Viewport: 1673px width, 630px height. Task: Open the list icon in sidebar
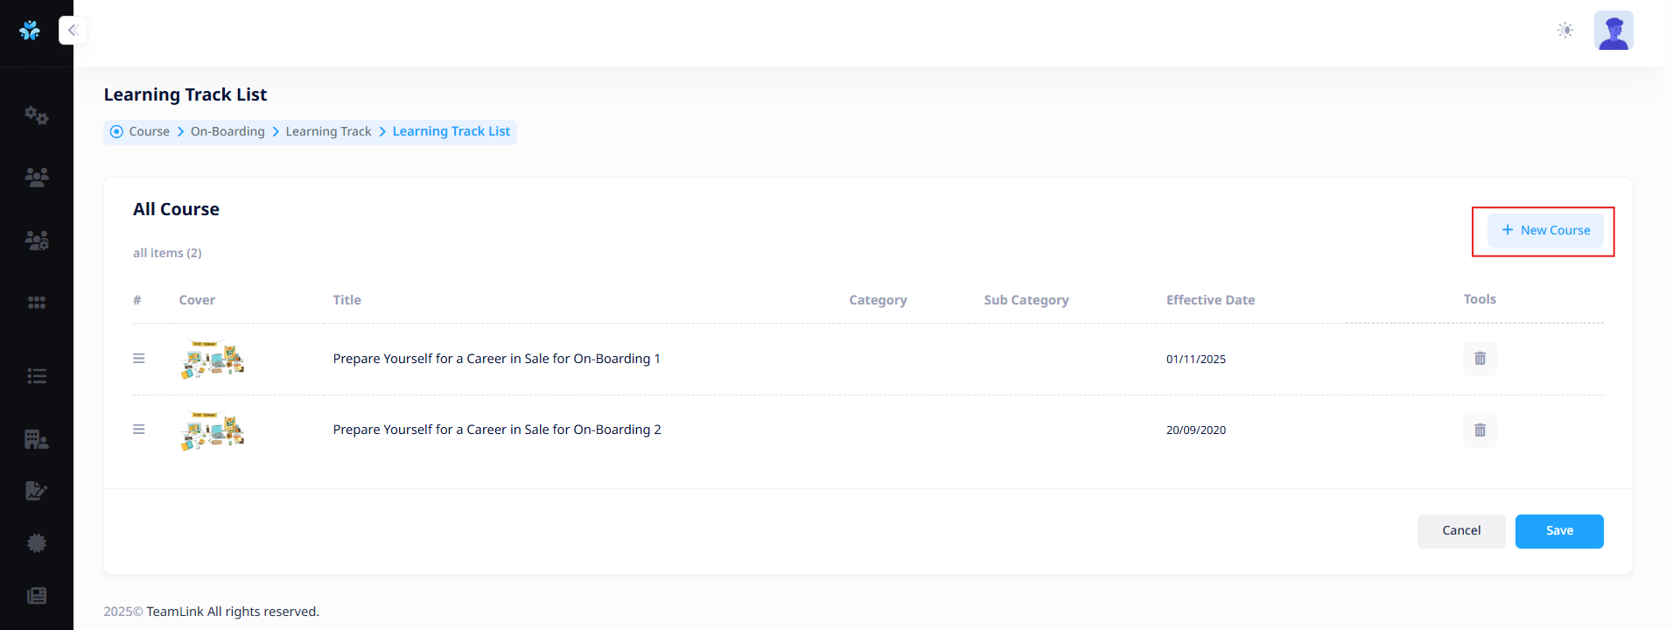36,376
